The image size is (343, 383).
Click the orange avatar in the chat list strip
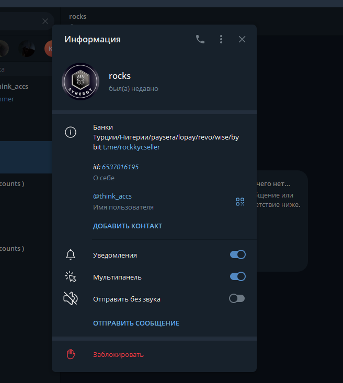click(49, 49)
